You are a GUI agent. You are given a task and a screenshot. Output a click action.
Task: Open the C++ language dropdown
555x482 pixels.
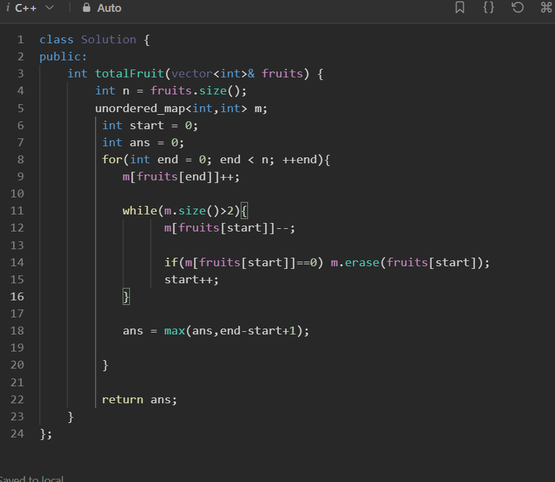tap(34, 8)
